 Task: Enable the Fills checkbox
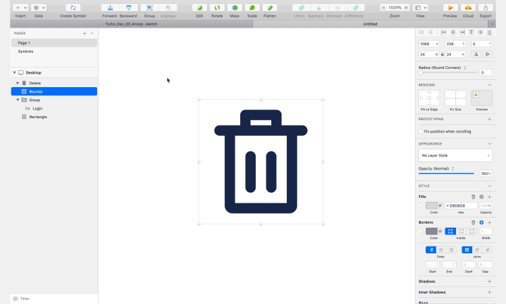coord(420,205)
